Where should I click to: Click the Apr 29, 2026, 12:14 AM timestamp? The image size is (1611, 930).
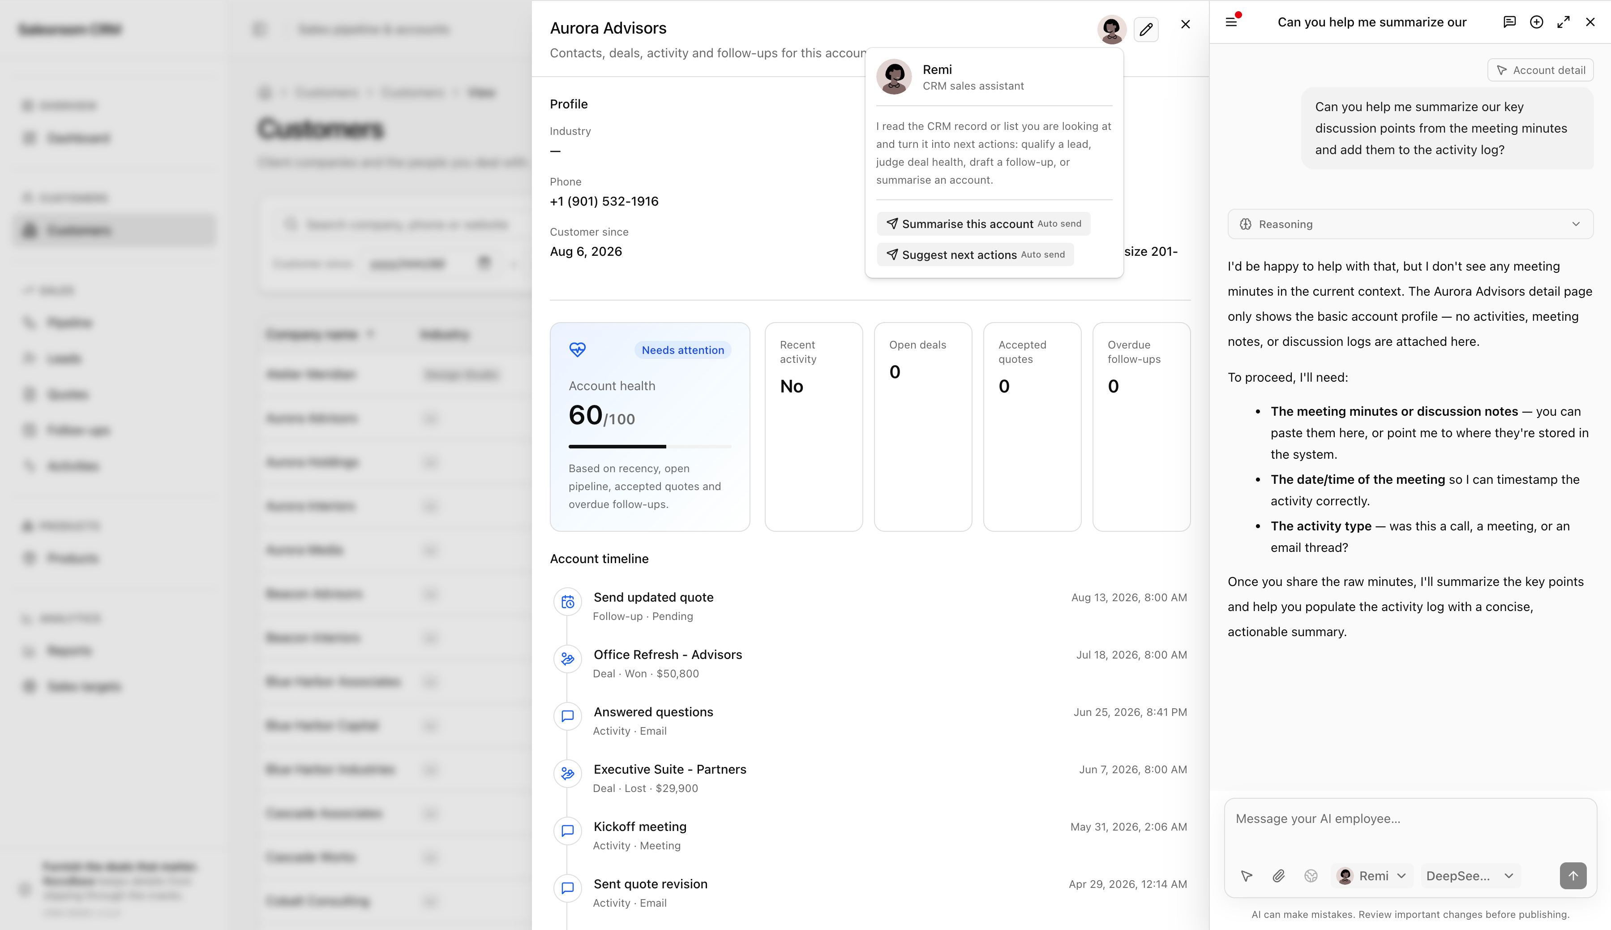point(1128,885)
